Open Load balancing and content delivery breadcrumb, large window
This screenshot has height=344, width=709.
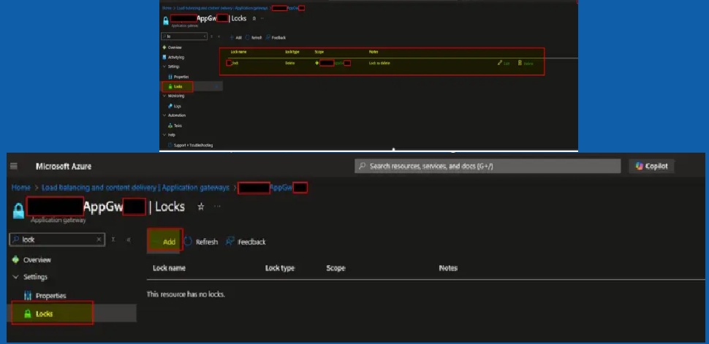(x=135, y=187)
